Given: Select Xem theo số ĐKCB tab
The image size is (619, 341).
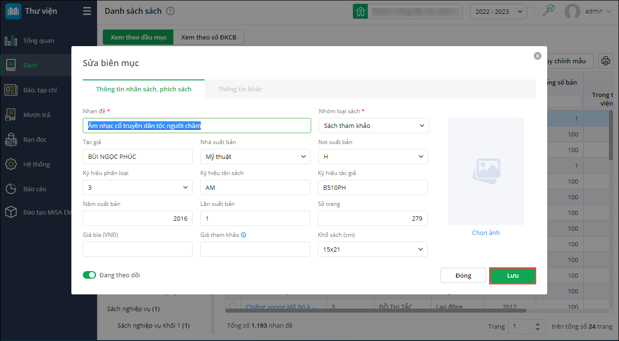Looking at the screenshot, I should pos(209,37).
